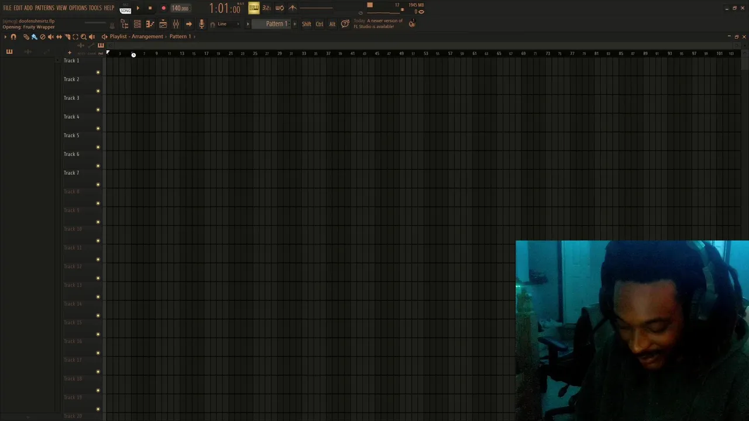
Task: Click the tempo field showing 140.000
Action: click(180, 8)
